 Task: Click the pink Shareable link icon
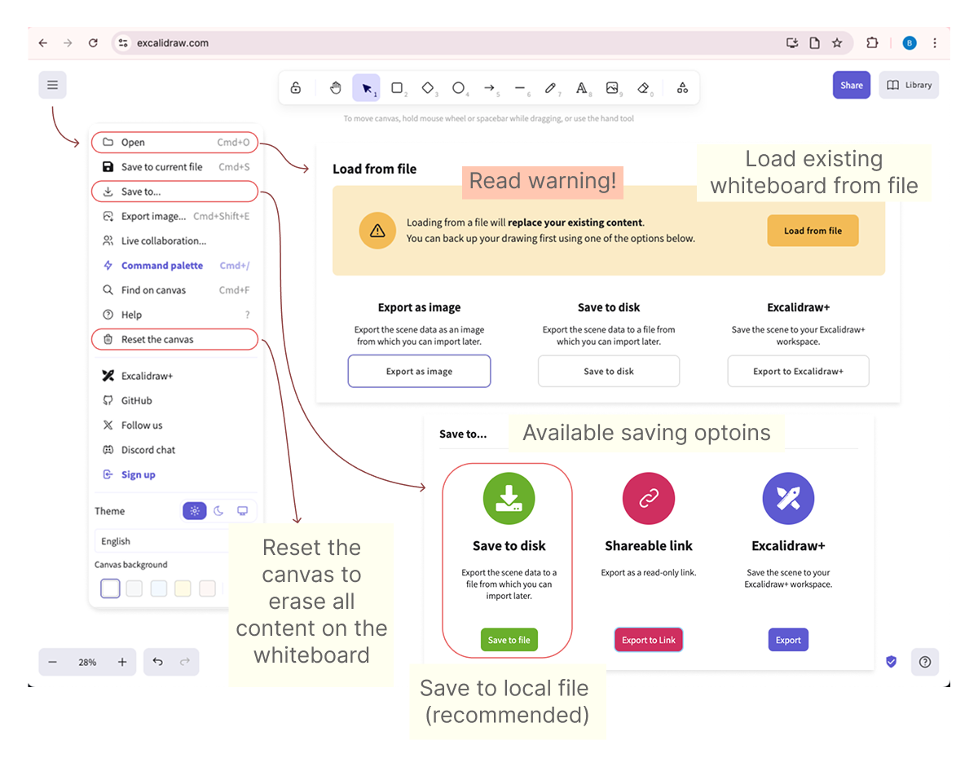tap(649, 498)
